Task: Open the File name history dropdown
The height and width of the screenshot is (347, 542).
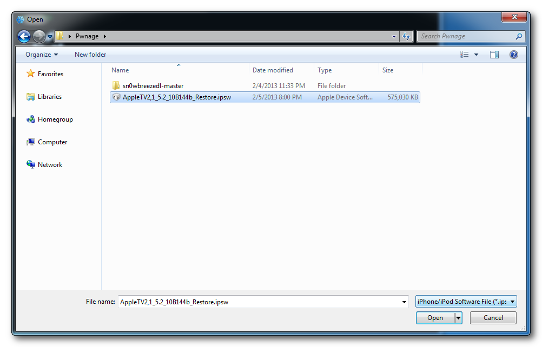Action: (x=404, y=302)
